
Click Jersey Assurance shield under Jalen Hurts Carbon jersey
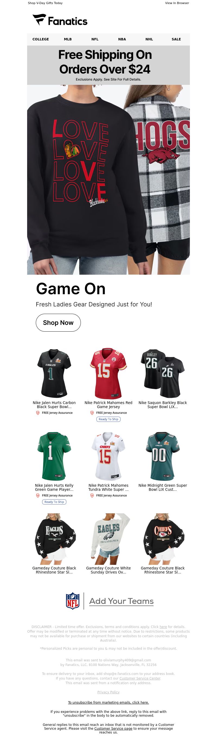coord(38,413)
